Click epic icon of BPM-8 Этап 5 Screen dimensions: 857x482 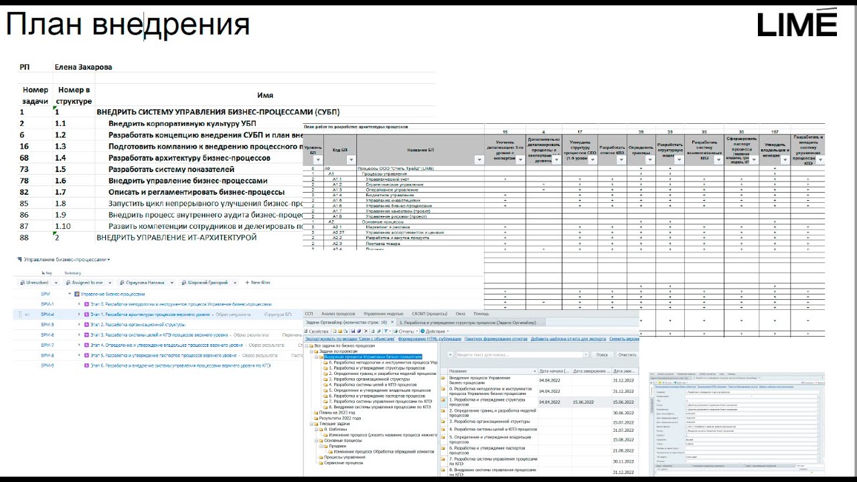(x=86, y=355)
